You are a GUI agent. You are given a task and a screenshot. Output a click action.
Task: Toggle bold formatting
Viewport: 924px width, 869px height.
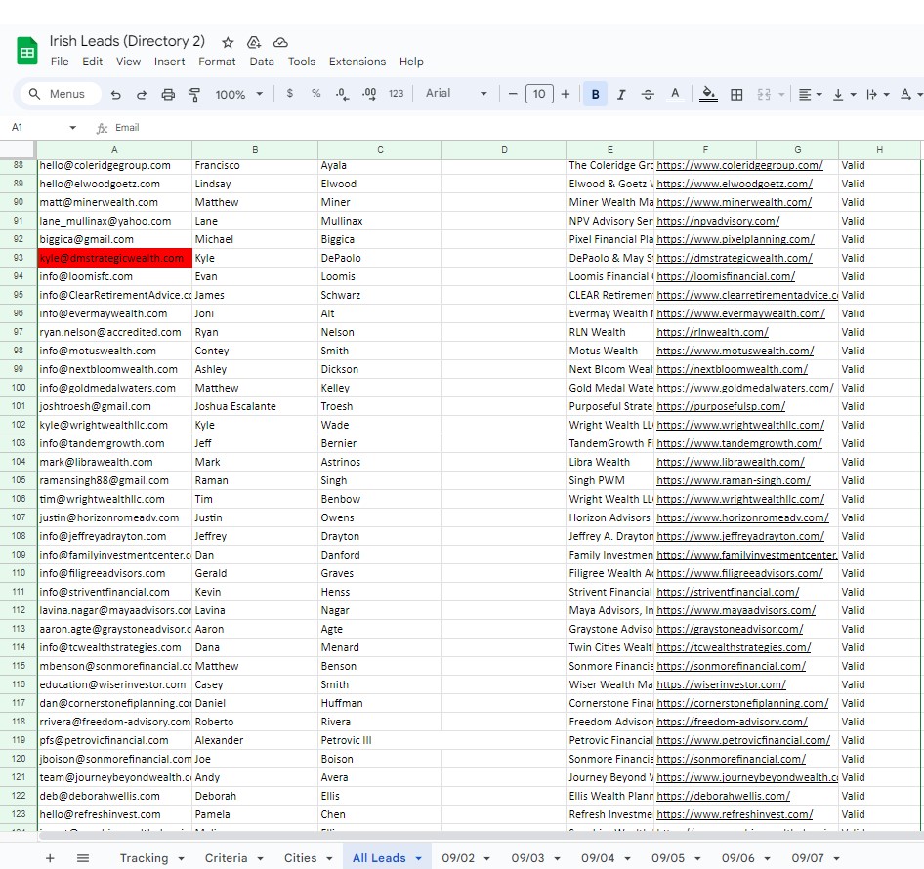tap(595, 95)
